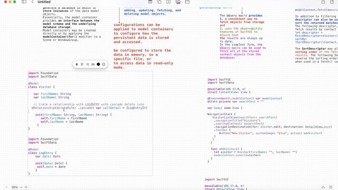Open the black text color swatch
Screen dimensions: 338x190
tap(98, 64)
